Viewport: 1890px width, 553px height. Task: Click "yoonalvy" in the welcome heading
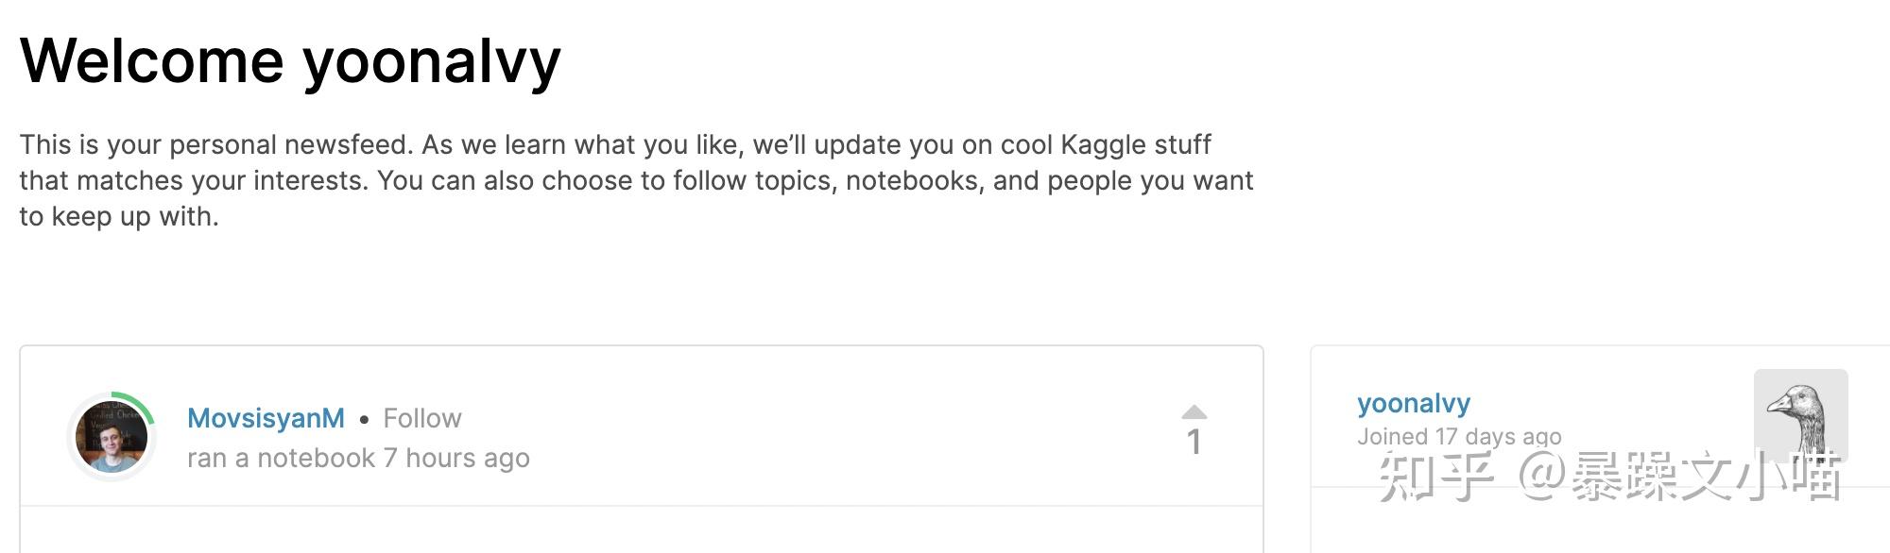pyautogui.click(x=431, y=61)
